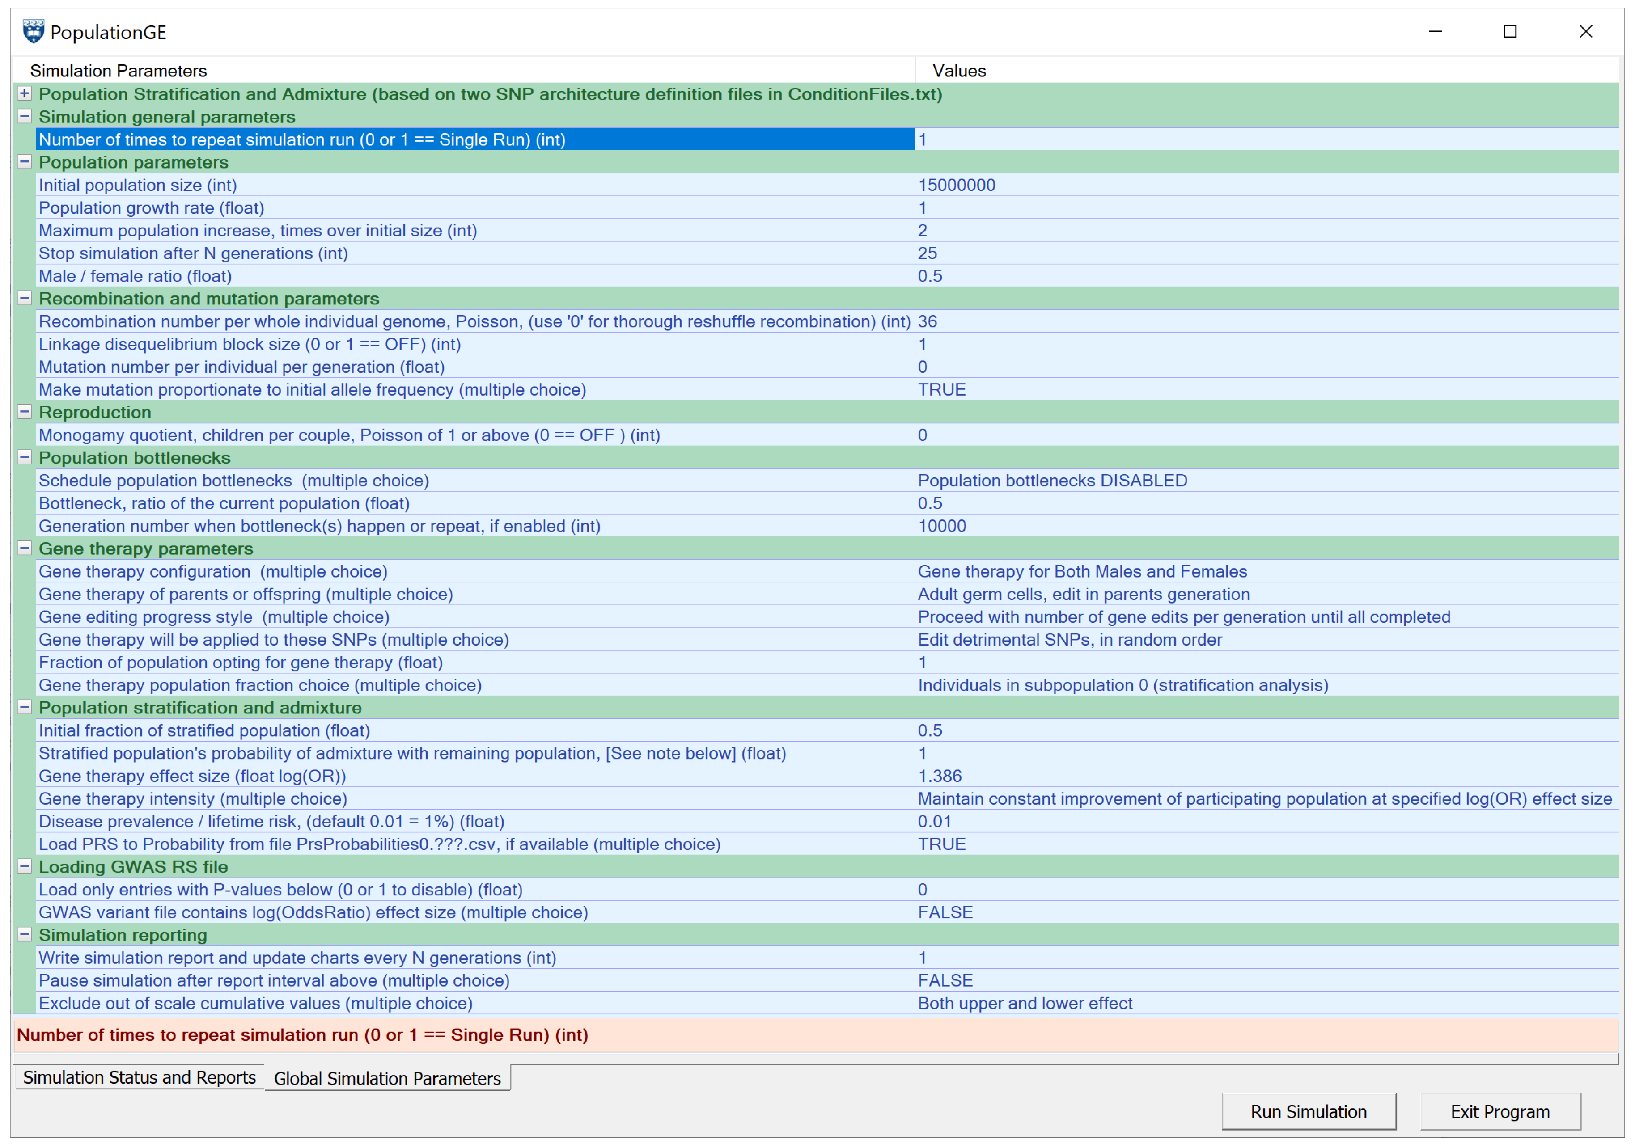Open Both upper and lower effect choice
Image resolution: width=1635 pixels, height=1148 pixels.
coord(1267,1004)
